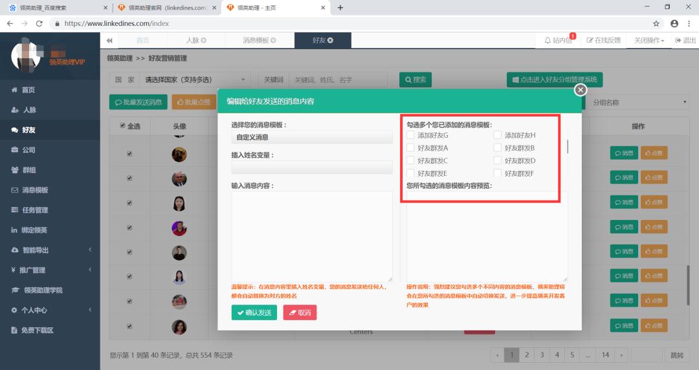699x370 pixels.
Task: Toggle the 全选 select-all checkbox
Action: pos(122,126)
